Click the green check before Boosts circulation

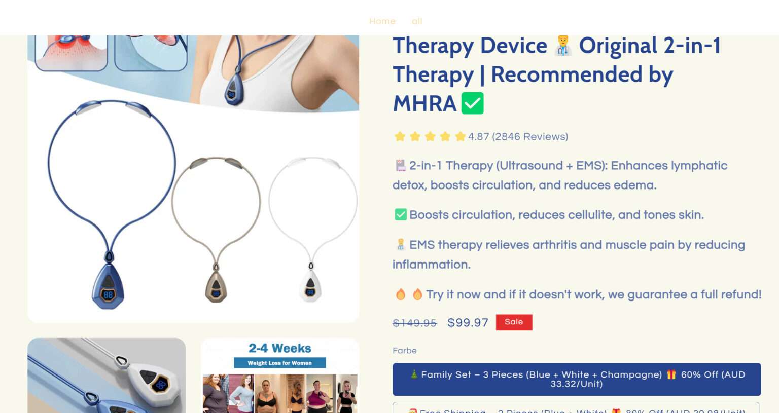(401, 214)
